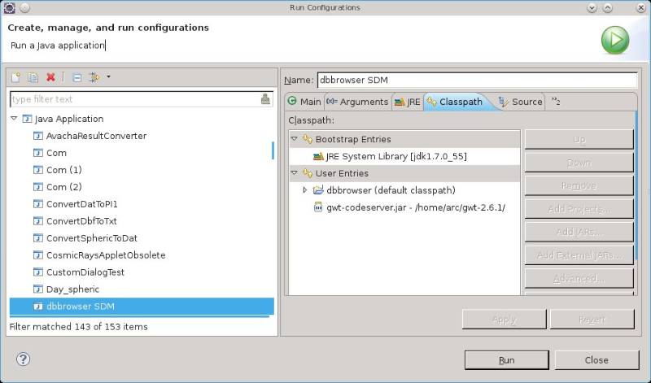Click the configurations list scrollbar
This screenshot has height=383, width=651.
click(273, 150)
